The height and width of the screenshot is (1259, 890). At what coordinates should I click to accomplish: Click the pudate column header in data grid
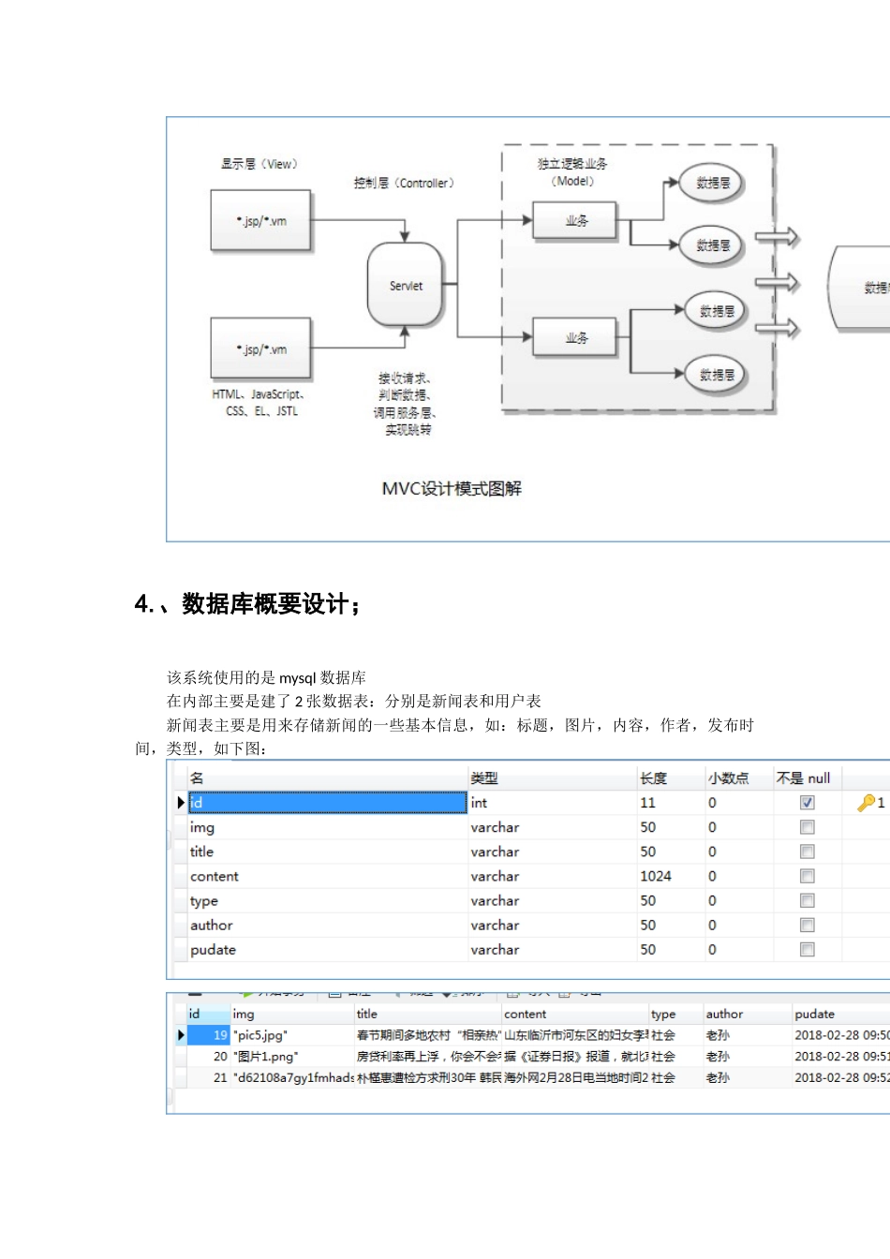point(840,1014)
